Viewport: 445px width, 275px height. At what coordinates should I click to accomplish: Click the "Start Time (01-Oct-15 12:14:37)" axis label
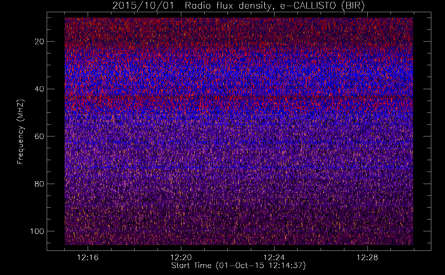pos(238,266)
